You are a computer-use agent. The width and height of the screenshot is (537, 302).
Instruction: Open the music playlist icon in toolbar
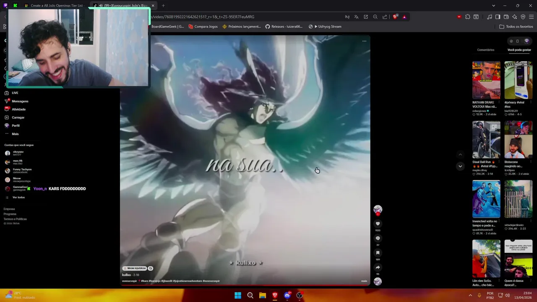click(x=490, y=17)
